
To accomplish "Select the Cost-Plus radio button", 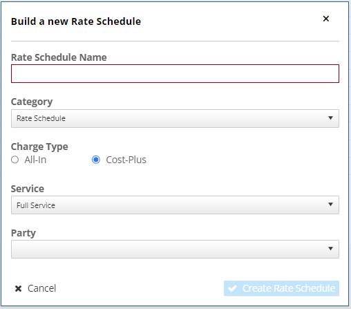I will tap(96, 160).
